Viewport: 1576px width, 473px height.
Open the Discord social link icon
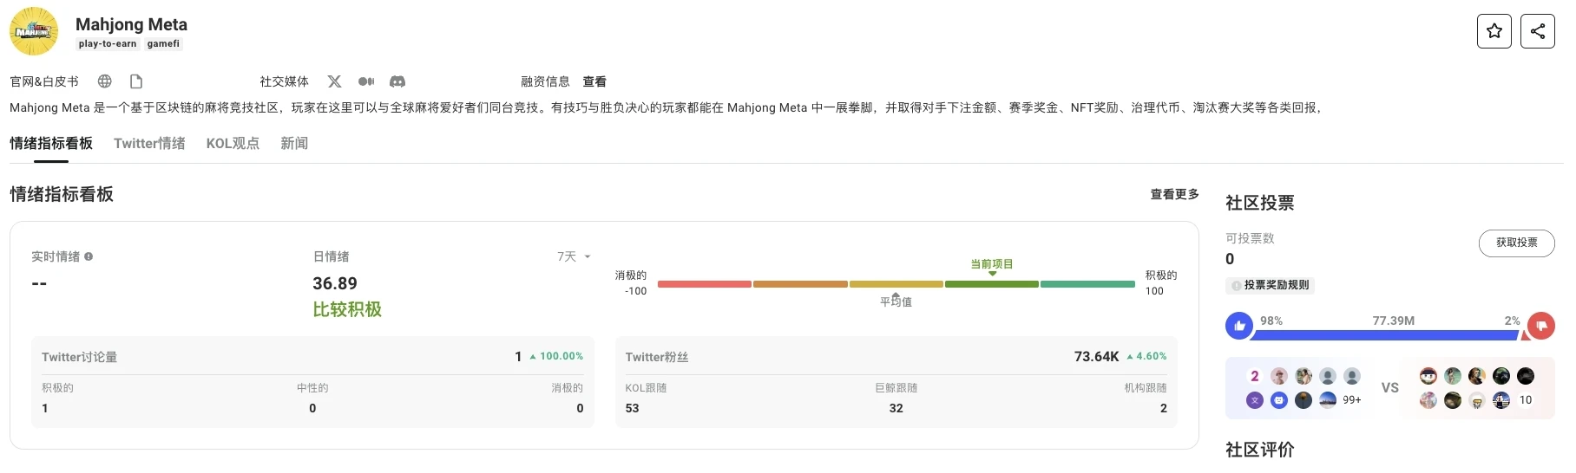pyautogui.click(x=397, y=81)
